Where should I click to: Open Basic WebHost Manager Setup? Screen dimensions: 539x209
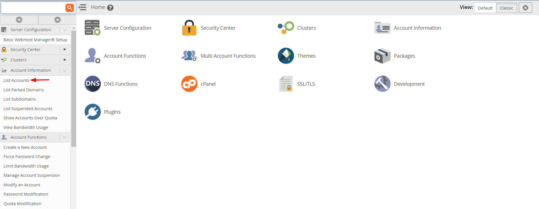point(35,40)
